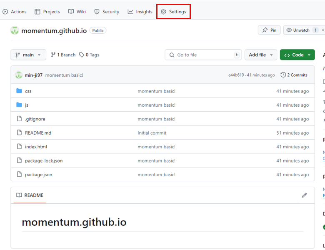Click the repository avatar next to momentum.github.io
This screenshot has height=250, width=325.
tap(15, 30)
